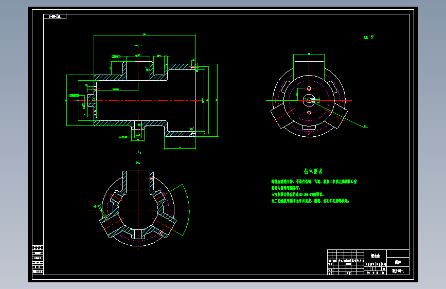Viewport: 446px width, 289px height.
Task: Select the vertical red centerline of the bottom cross-section view
Action: (x=138, y=209)
